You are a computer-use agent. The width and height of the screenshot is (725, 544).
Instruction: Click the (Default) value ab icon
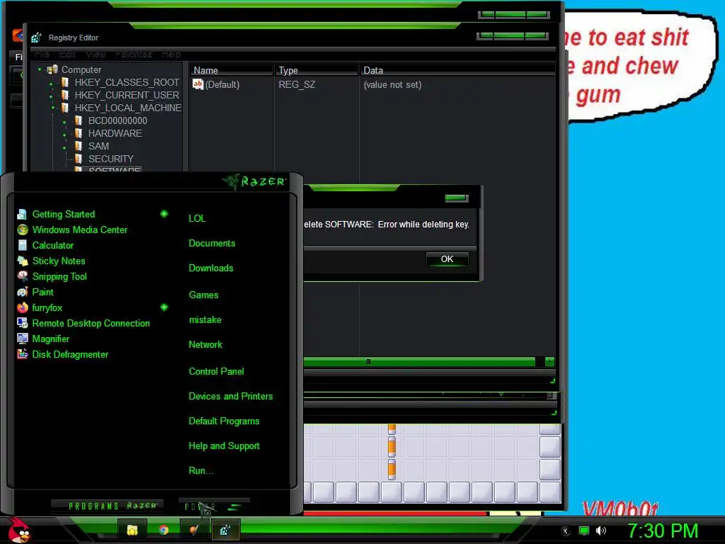[x=198, y=84]
